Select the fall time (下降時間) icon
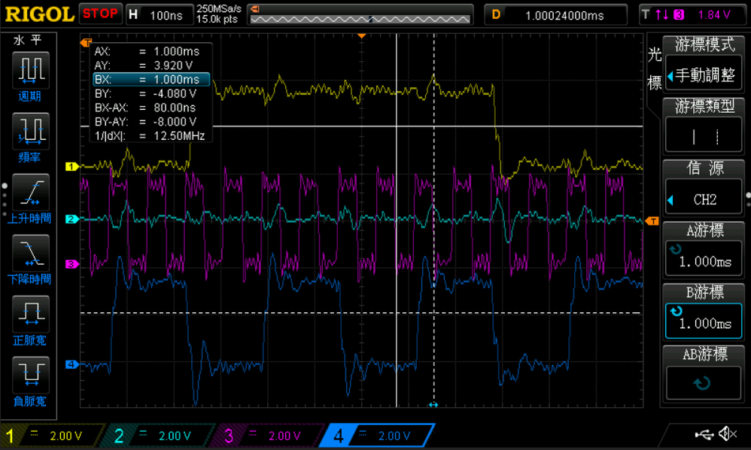 (x=29, y=254)
